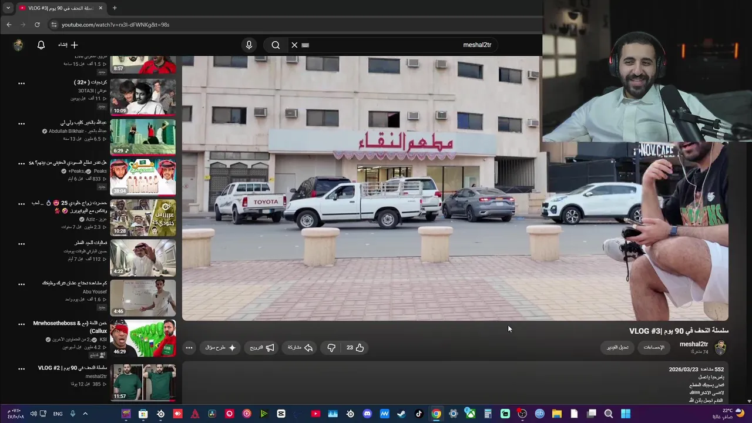The image size is (752, 423).
Task: Click the ask sparkle button
Action: 220,348
